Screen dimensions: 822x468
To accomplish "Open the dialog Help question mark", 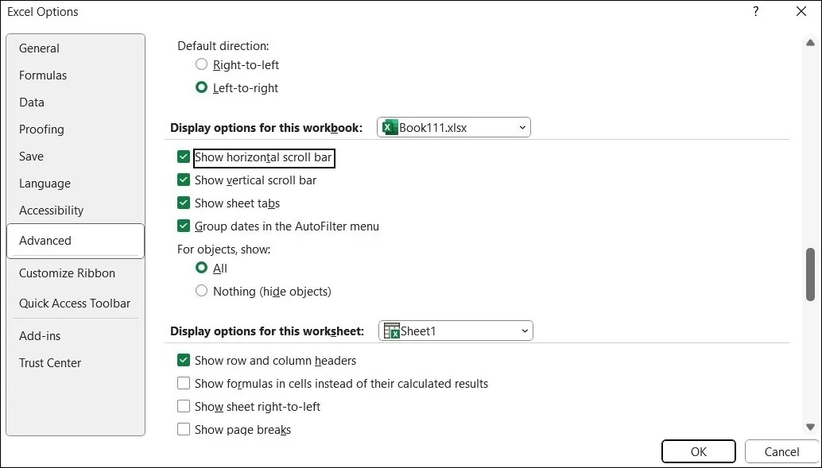I will tap(755, 12).
